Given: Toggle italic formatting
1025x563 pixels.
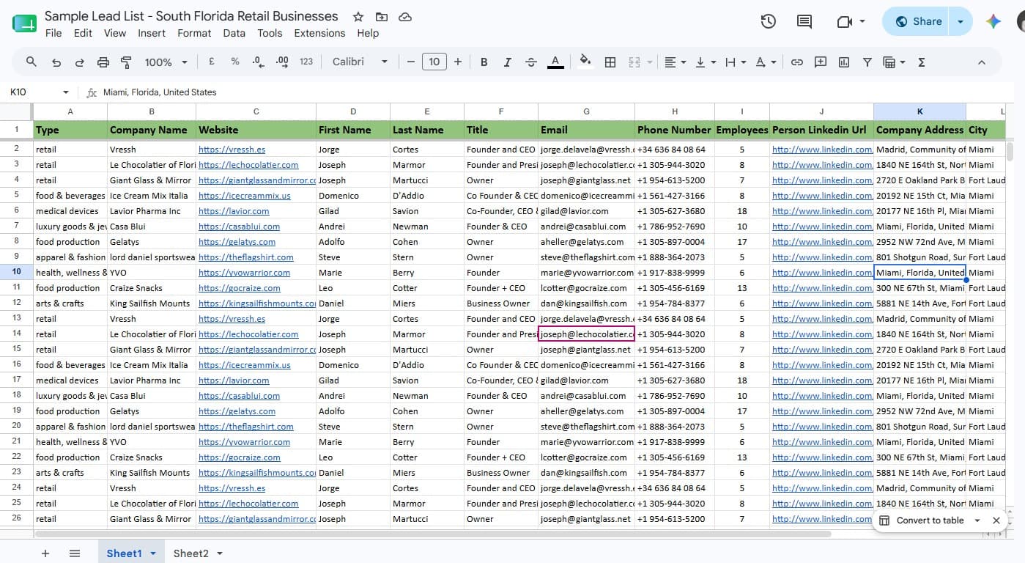Looking at the screenshot, I should 507,62.
